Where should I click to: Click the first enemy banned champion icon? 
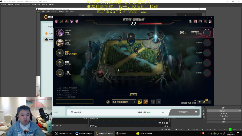[190, 21]
